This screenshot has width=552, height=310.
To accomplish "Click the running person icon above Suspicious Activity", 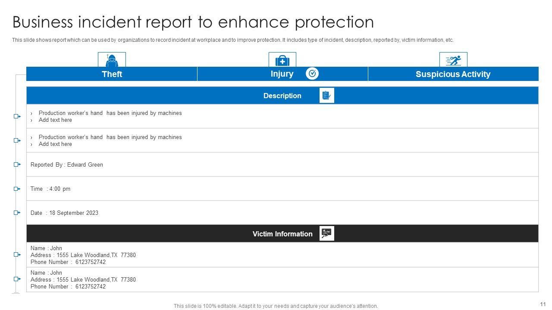I will click(453, 60).
